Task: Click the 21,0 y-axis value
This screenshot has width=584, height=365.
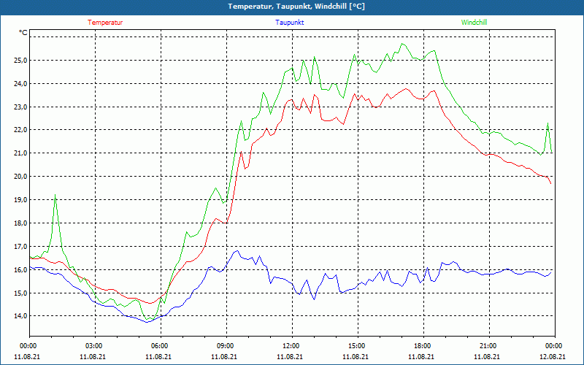Action: pyautogui.click(x=21, y=153)
